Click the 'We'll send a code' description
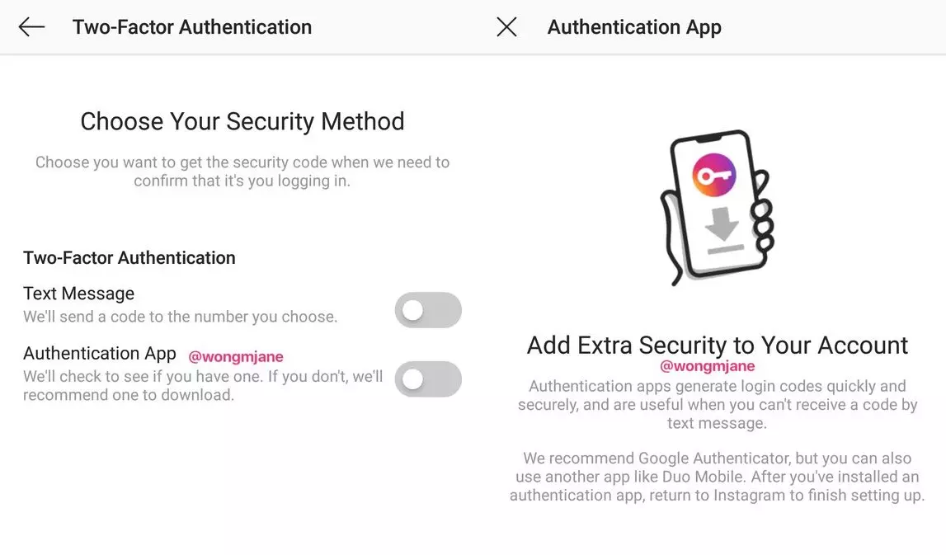The height and width of the screenshot is (555, 946). click(180, 317)
